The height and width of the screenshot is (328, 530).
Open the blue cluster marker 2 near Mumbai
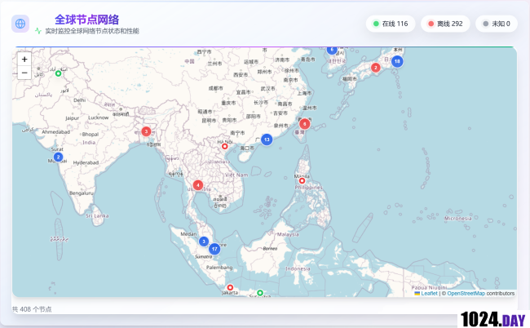(58, 157)
